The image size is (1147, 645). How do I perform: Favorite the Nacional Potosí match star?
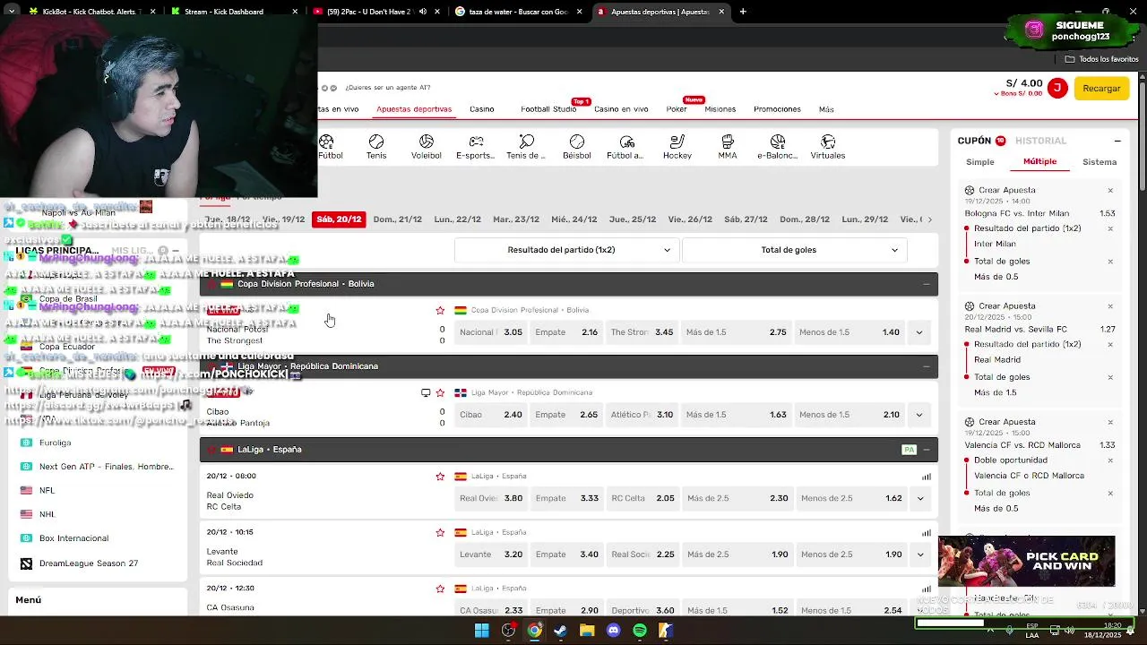440,310
